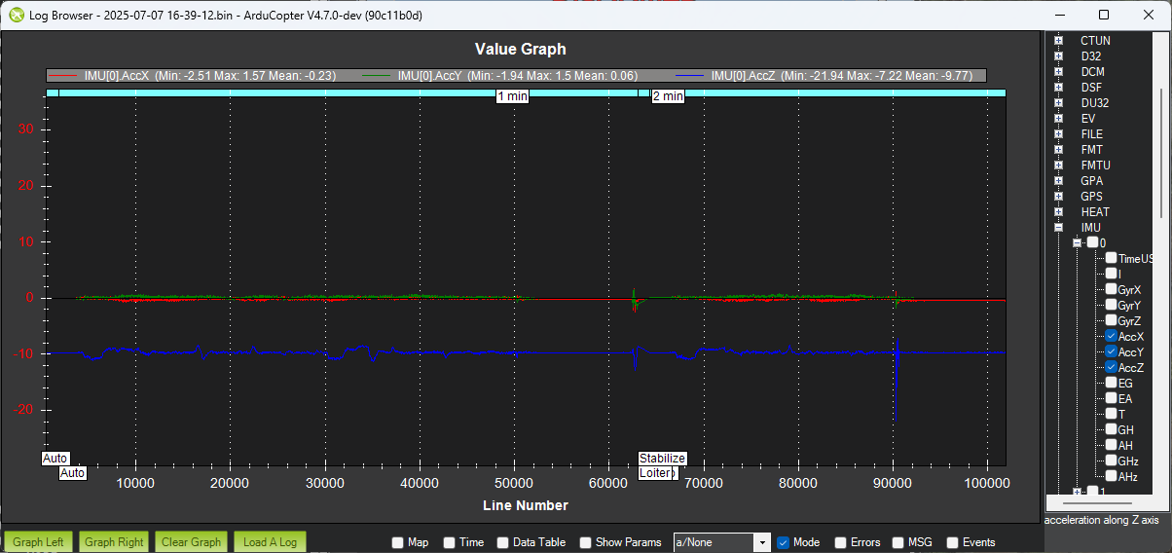
Task: Check the T field checkbox
Action: (x=1111, y=414)
